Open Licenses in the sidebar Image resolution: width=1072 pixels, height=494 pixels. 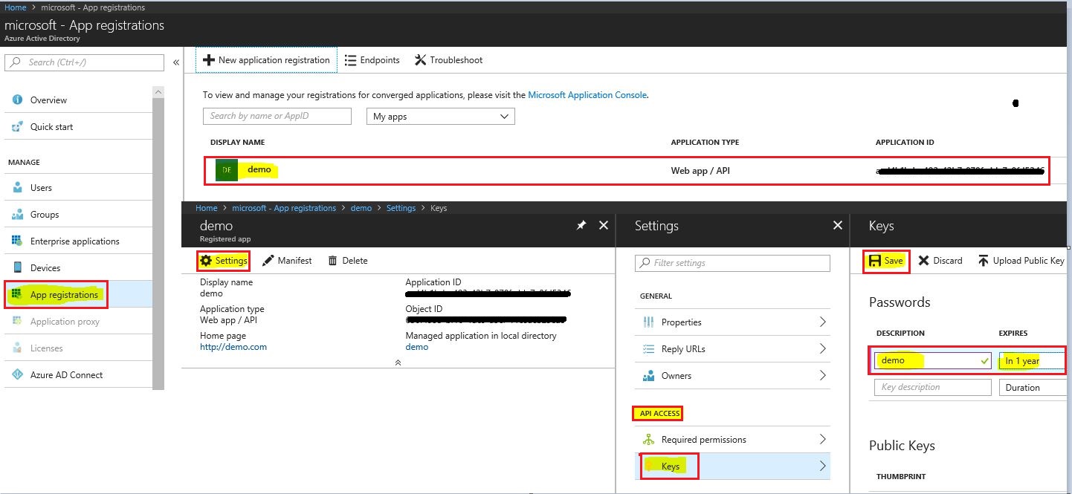click(x=77, y=348)
